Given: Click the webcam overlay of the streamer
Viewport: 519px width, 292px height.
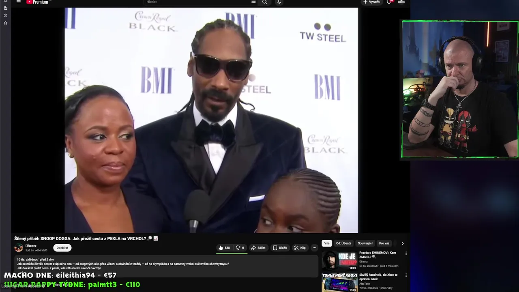Looking at the screenshot, I should [x=460, y=89].
